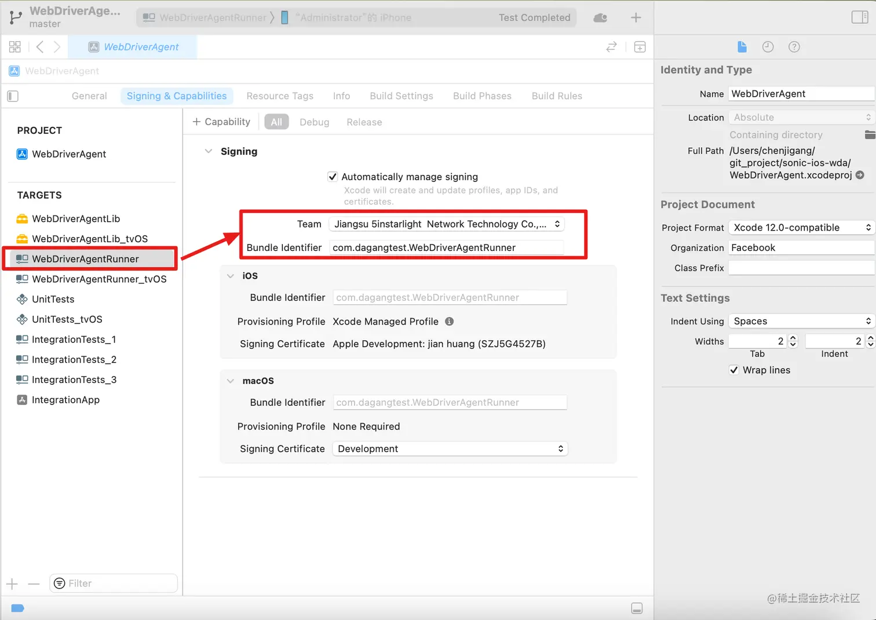Click the Organization Facebook field
Image resolution: width=876 pixels, height=620 pixels.
tap(801, 248)
